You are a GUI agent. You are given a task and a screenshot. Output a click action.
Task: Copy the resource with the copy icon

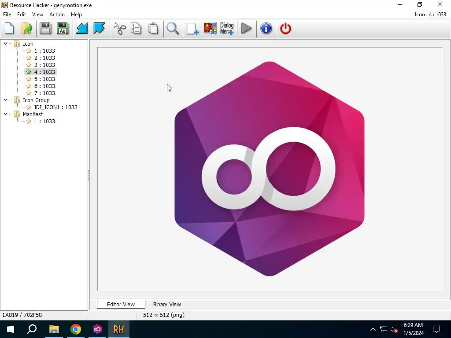[136, 29]
